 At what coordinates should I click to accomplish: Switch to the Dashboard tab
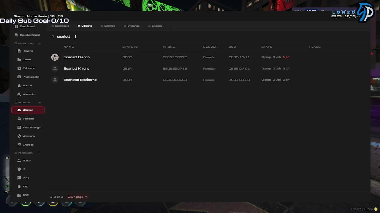click(x=60, y=26)
